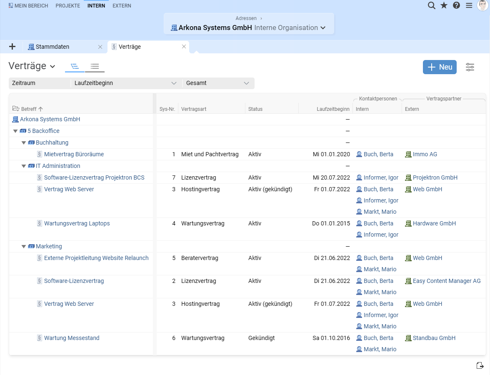The height and width of the screenshot is (375, 490).
Task: Click the Status column header
Action: [x=255, y=109]
